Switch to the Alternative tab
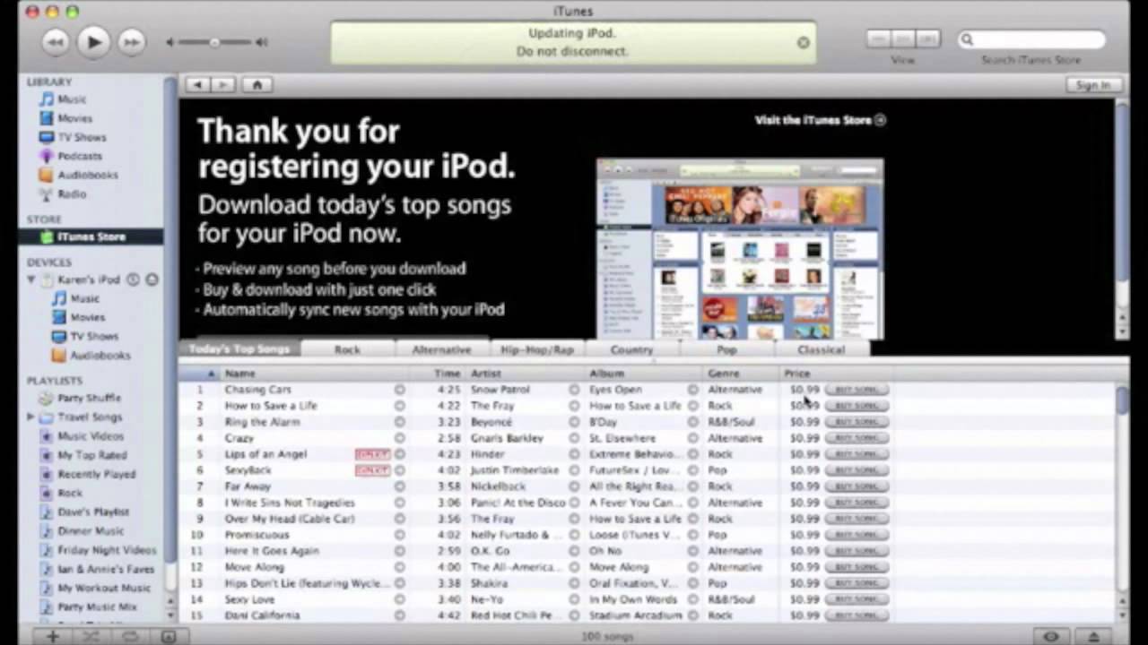The width and height of the screenshot is (1148, 645). (441, 349)
